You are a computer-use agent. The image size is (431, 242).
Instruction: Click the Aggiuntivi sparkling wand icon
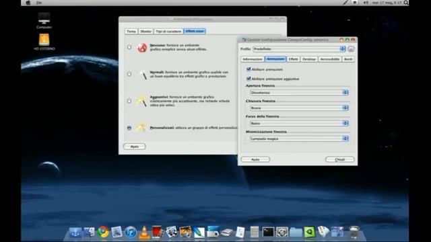(142, 101)
